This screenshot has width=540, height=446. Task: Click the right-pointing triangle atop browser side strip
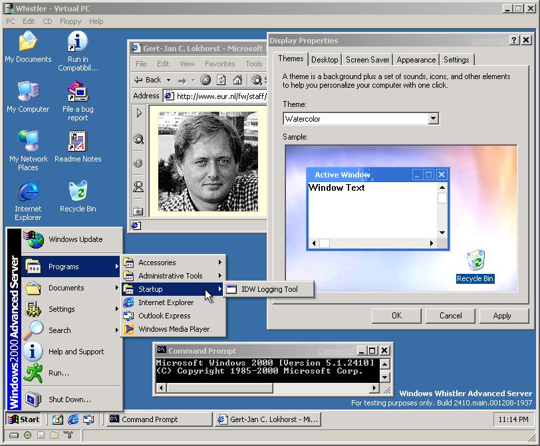pos(139,113)
